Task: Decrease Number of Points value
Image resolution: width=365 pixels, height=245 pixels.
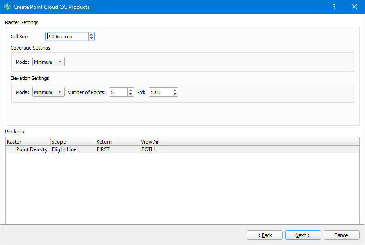Action: point(131,95)
